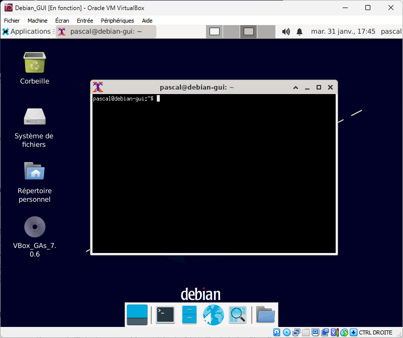This screenshot has width=403, height=338.
Task: Click the volume speaker icon in the panel
Action: click(286, 32)
